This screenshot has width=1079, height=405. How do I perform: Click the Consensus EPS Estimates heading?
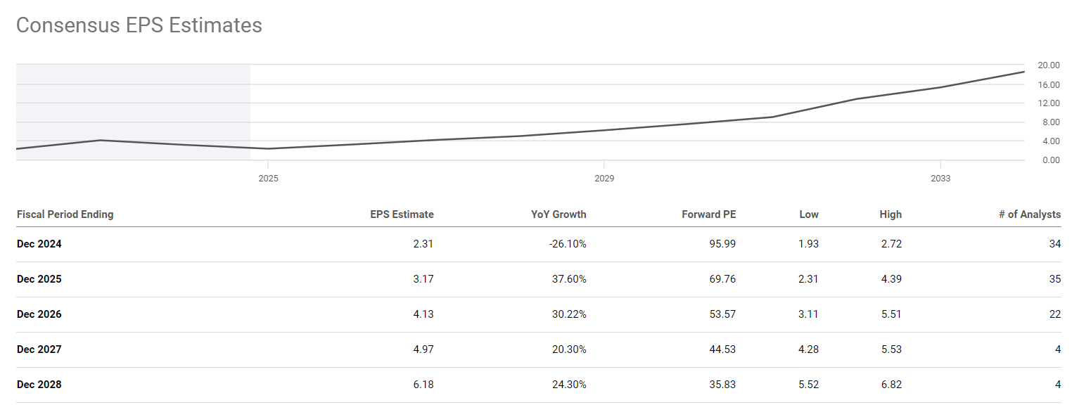tap(139, 25)
